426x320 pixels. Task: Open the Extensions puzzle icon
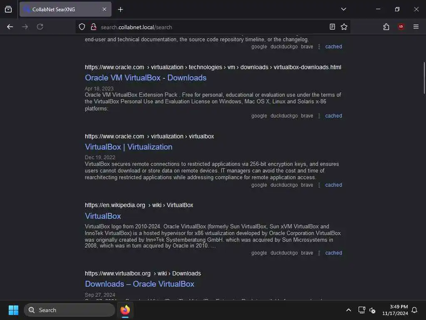click(x=386, y=27)
